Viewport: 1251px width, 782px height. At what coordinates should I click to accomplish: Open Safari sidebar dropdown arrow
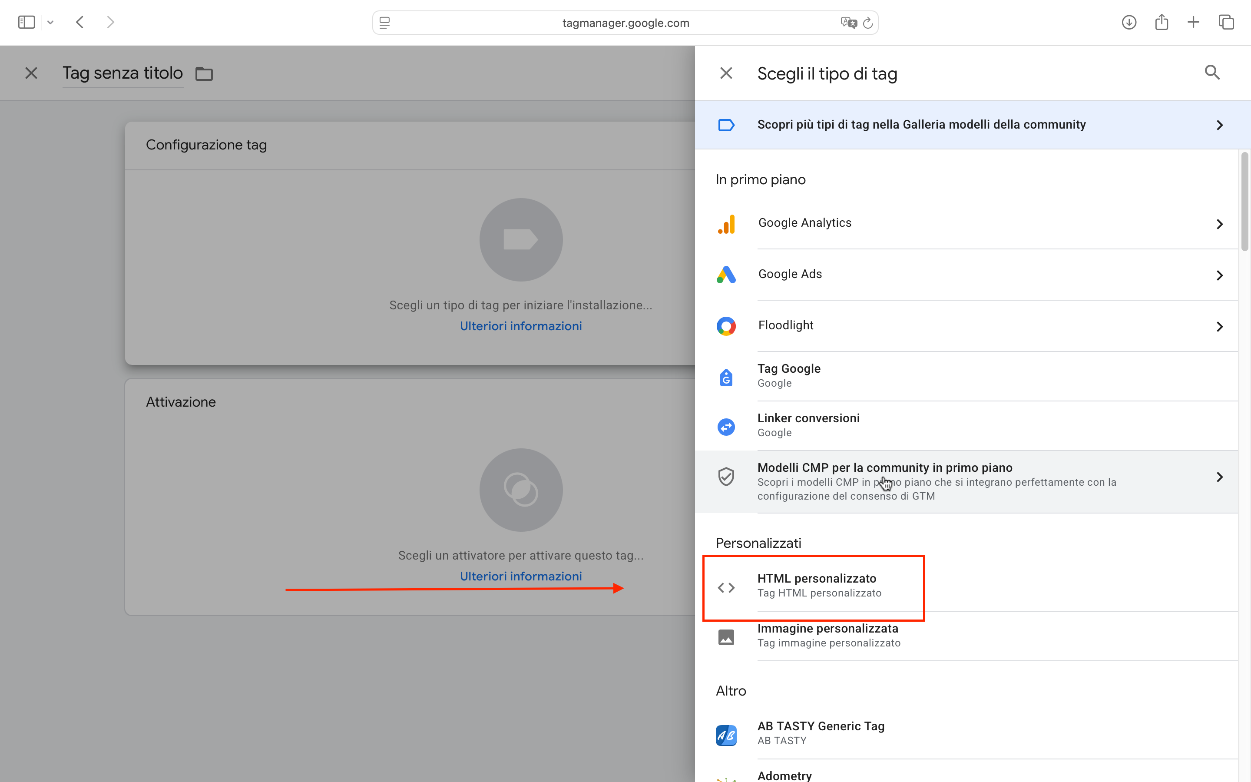[x=50, y=22]
